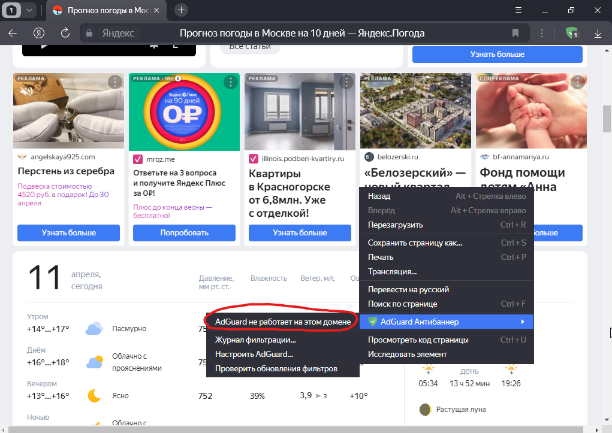Screen dimensions: 612x433
Task: Open Настроить AdGuard
Action: point(282,355)
